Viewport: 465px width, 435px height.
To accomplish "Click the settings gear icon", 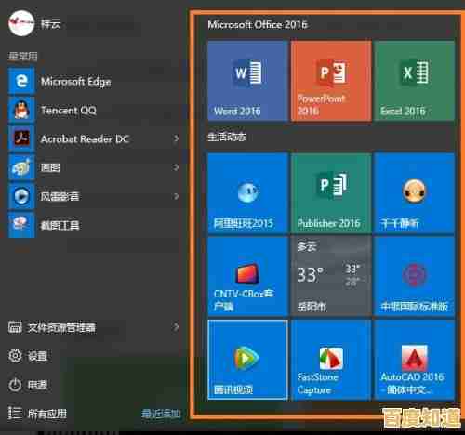I will [15, 356].
